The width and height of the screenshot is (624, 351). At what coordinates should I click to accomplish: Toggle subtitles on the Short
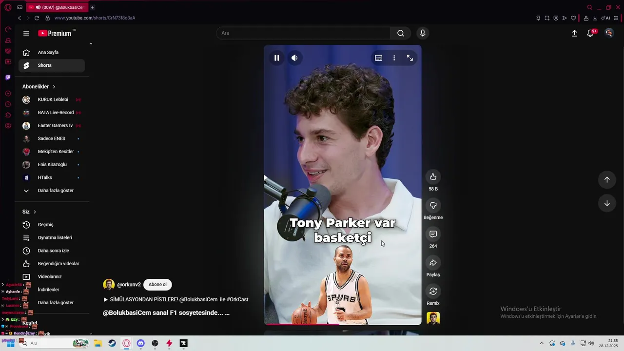378,58
